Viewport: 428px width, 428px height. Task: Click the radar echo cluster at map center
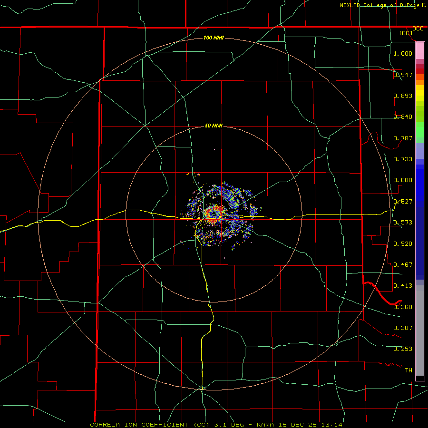pos(221,215)
